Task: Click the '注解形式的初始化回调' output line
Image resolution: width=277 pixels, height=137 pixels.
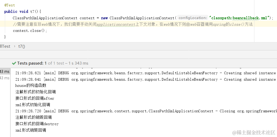Action: tap(36, 92)
